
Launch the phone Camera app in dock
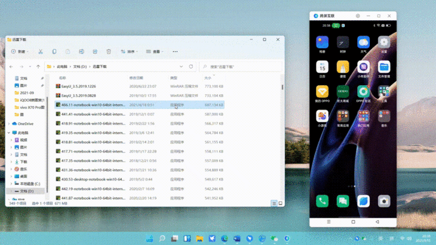[384, 201]
